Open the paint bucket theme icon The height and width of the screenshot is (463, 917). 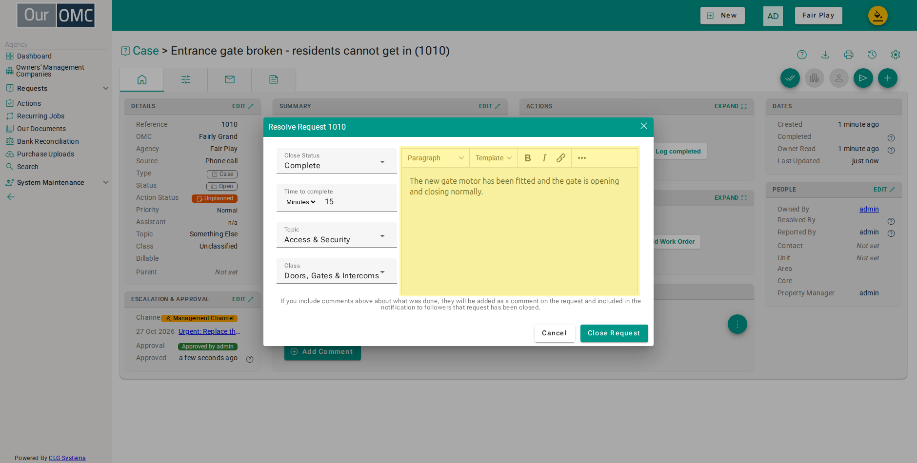(878, 16)
